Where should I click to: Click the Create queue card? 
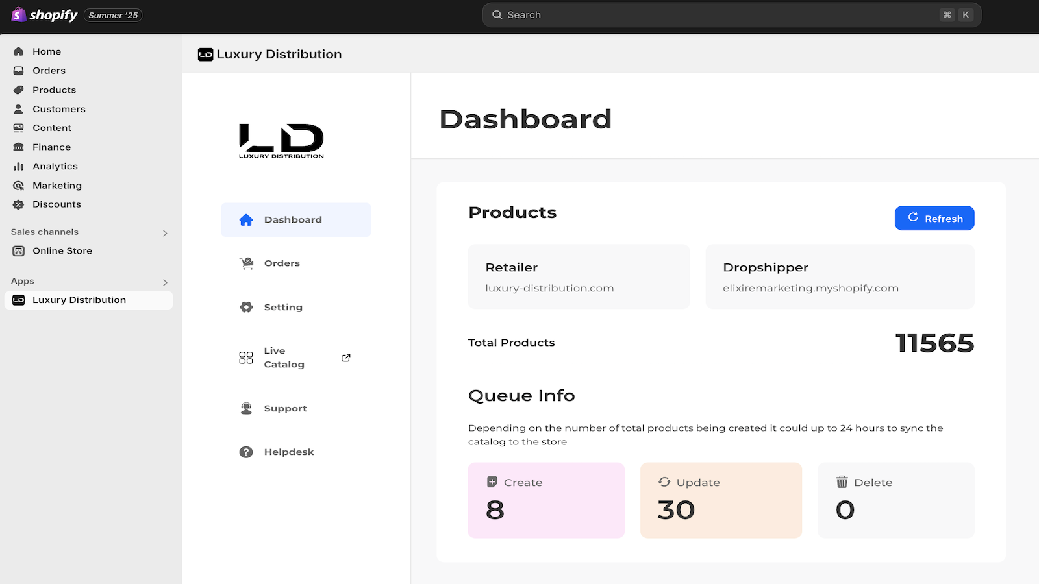point(546,500)
